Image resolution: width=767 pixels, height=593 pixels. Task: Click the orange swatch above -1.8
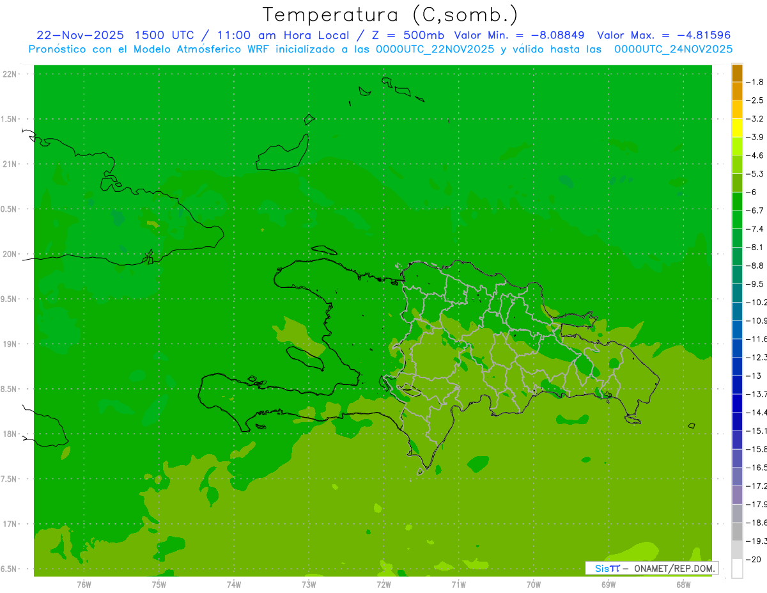coord(737,73)
